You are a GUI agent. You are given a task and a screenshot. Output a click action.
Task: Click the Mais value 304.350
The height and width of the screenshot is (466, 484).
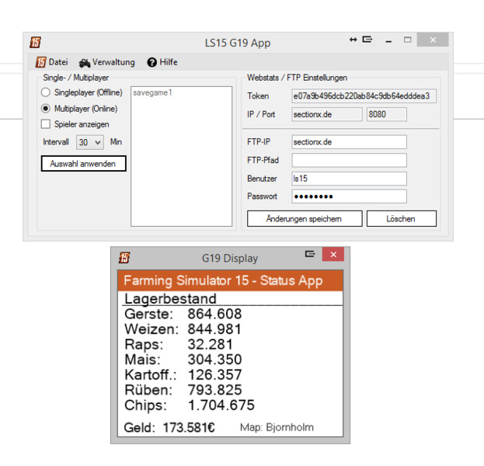coord(215,360)
